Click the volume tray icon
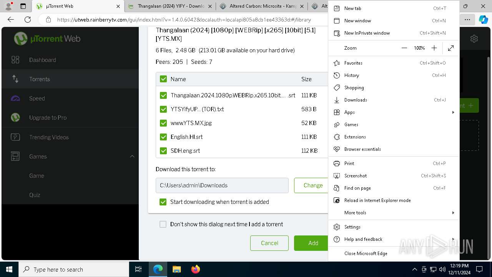 442,269
